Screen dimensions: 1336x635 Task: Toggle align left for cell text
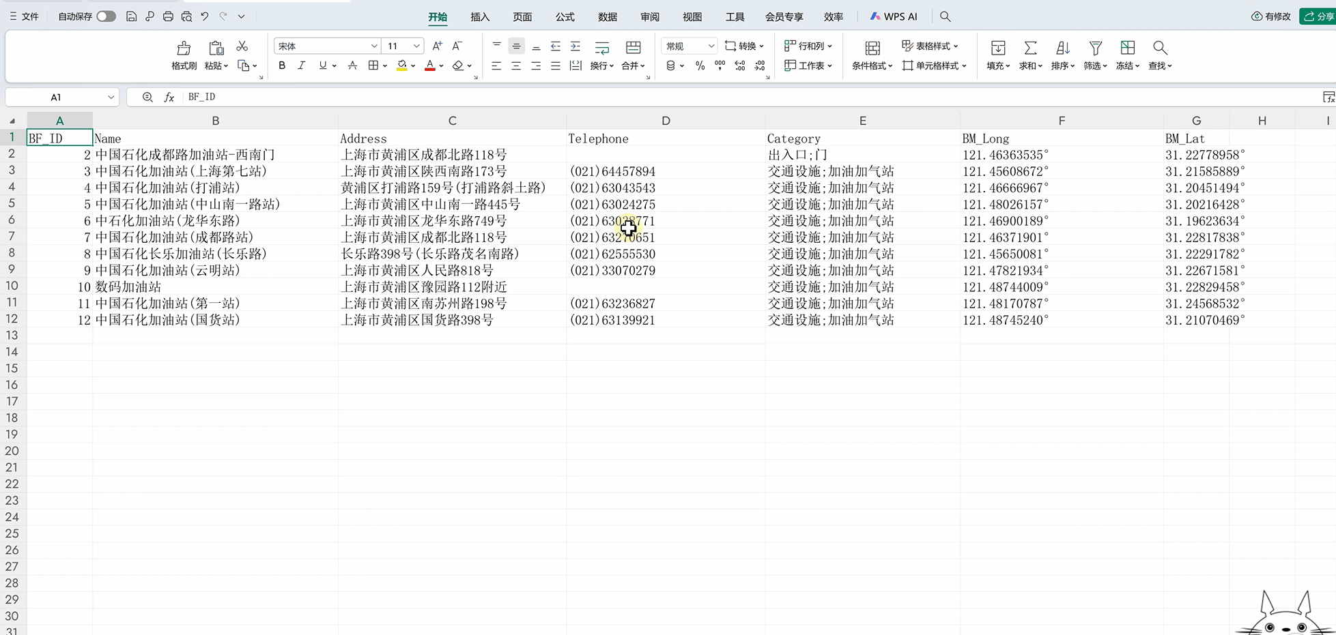coord(496,65)
